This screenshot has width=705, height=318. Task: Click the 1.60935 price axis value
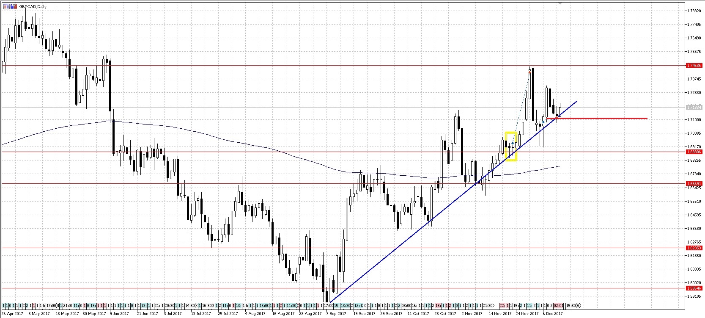click(694, 269)
